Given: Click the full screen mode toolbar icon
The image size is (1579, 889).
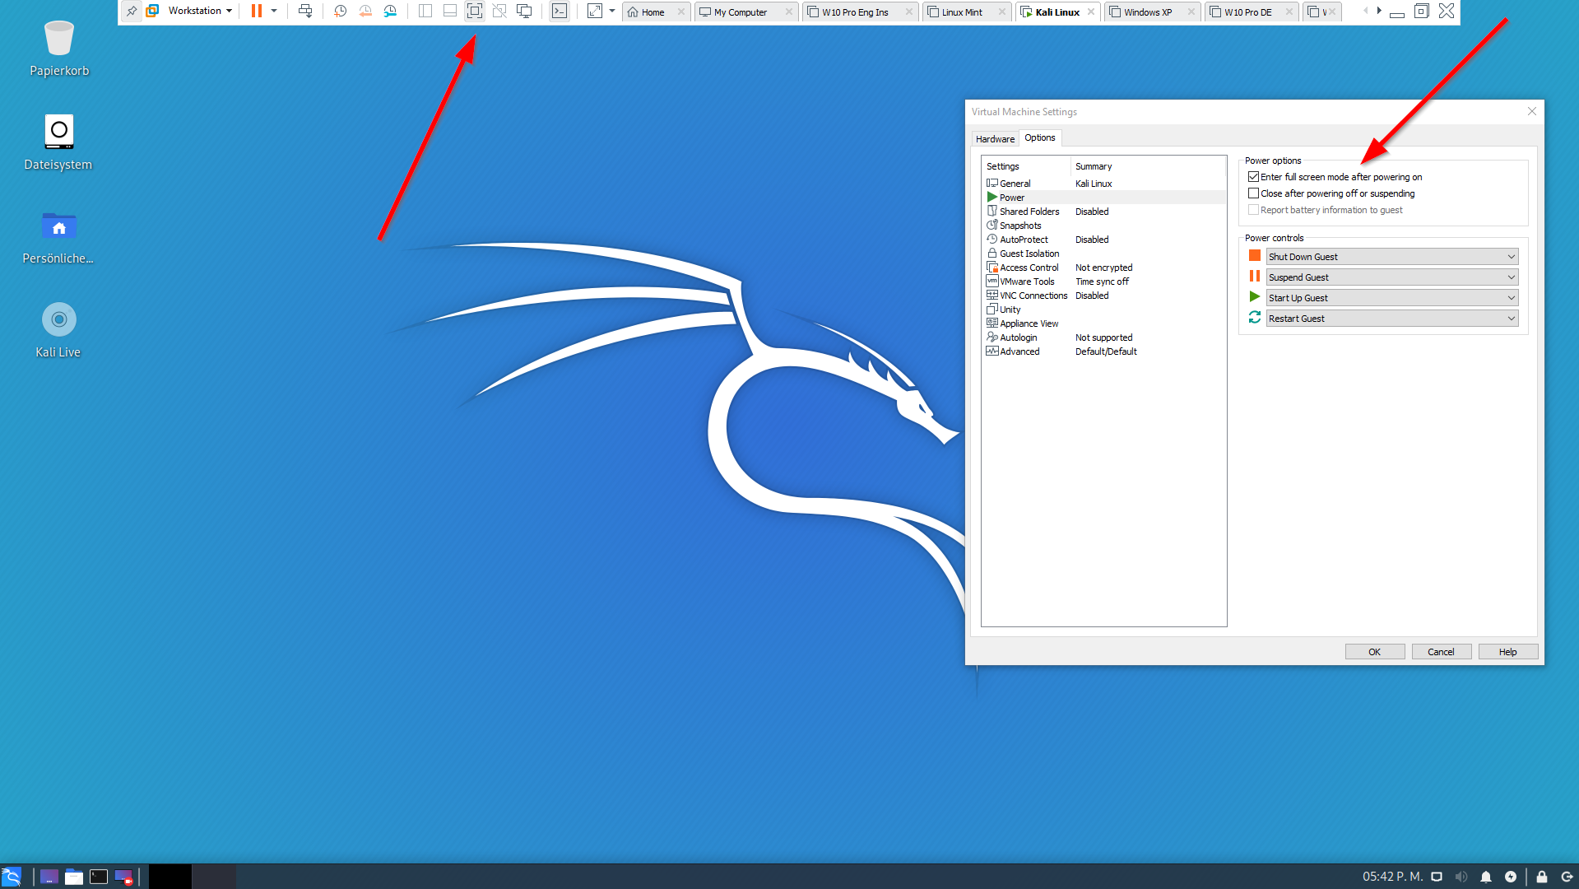Looking at the screenshot, I should click(475, 12).
